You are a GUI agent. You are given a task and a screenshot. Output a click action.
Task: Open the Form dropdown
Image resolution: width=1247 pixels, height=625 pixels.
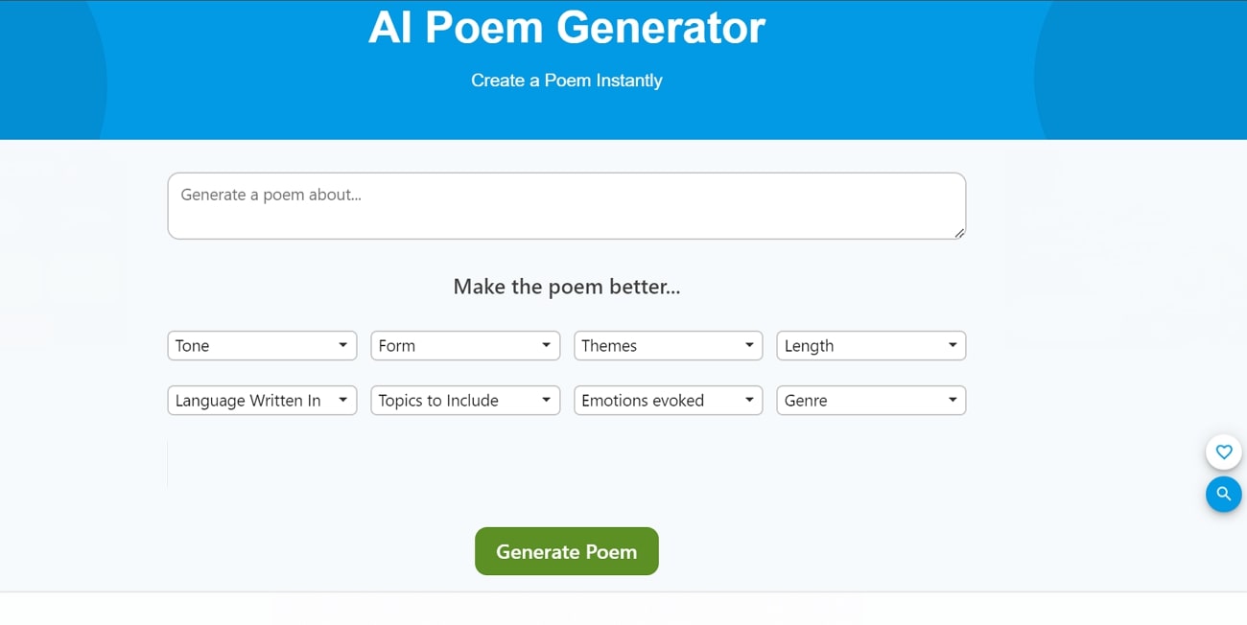464,345
